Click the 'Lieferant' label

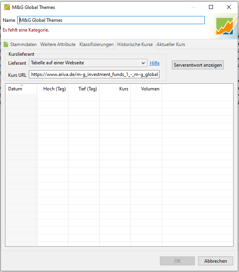point(17,63)
